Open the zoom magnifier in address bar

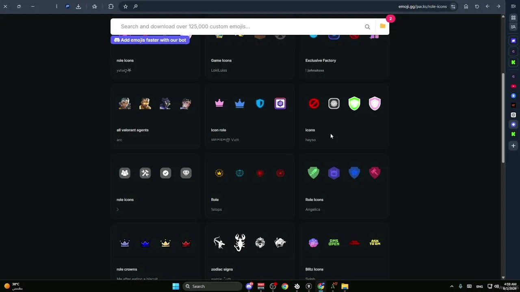coord(135,6)
